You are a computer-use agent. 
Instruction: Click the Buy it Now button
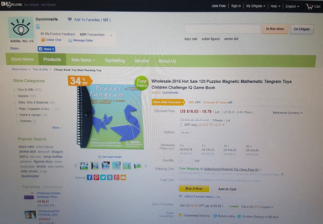[x=194, y=188]
